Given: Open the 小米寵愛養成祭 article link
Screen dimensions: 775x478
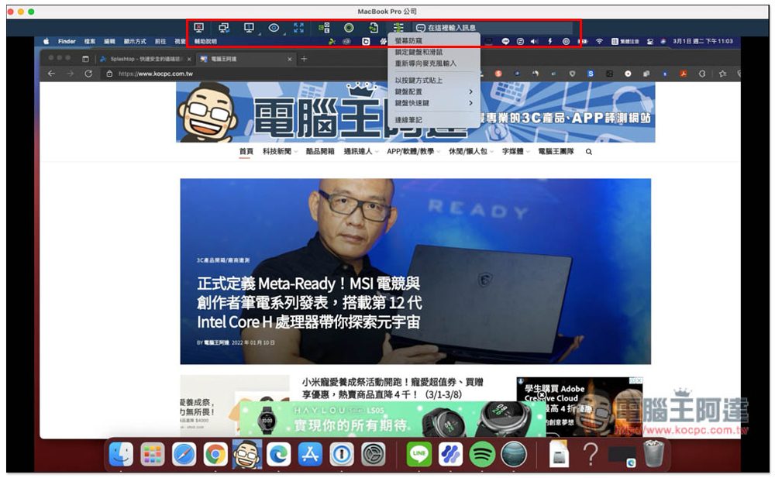Looking at the screenshot, I should pyautogui.click(x=392, y=388).
